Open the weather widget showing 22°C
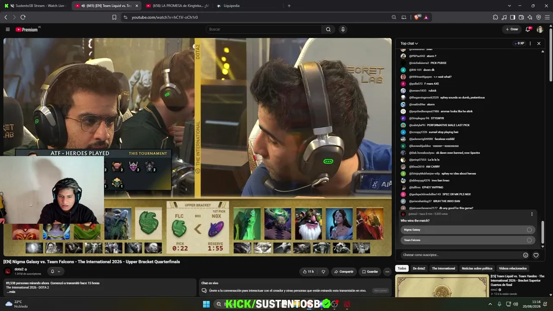 [x=17, y=304]
